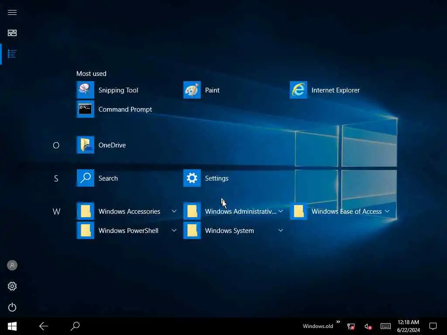
Task: Open the touch keyboard tray icon
Action: coord(385,326)
